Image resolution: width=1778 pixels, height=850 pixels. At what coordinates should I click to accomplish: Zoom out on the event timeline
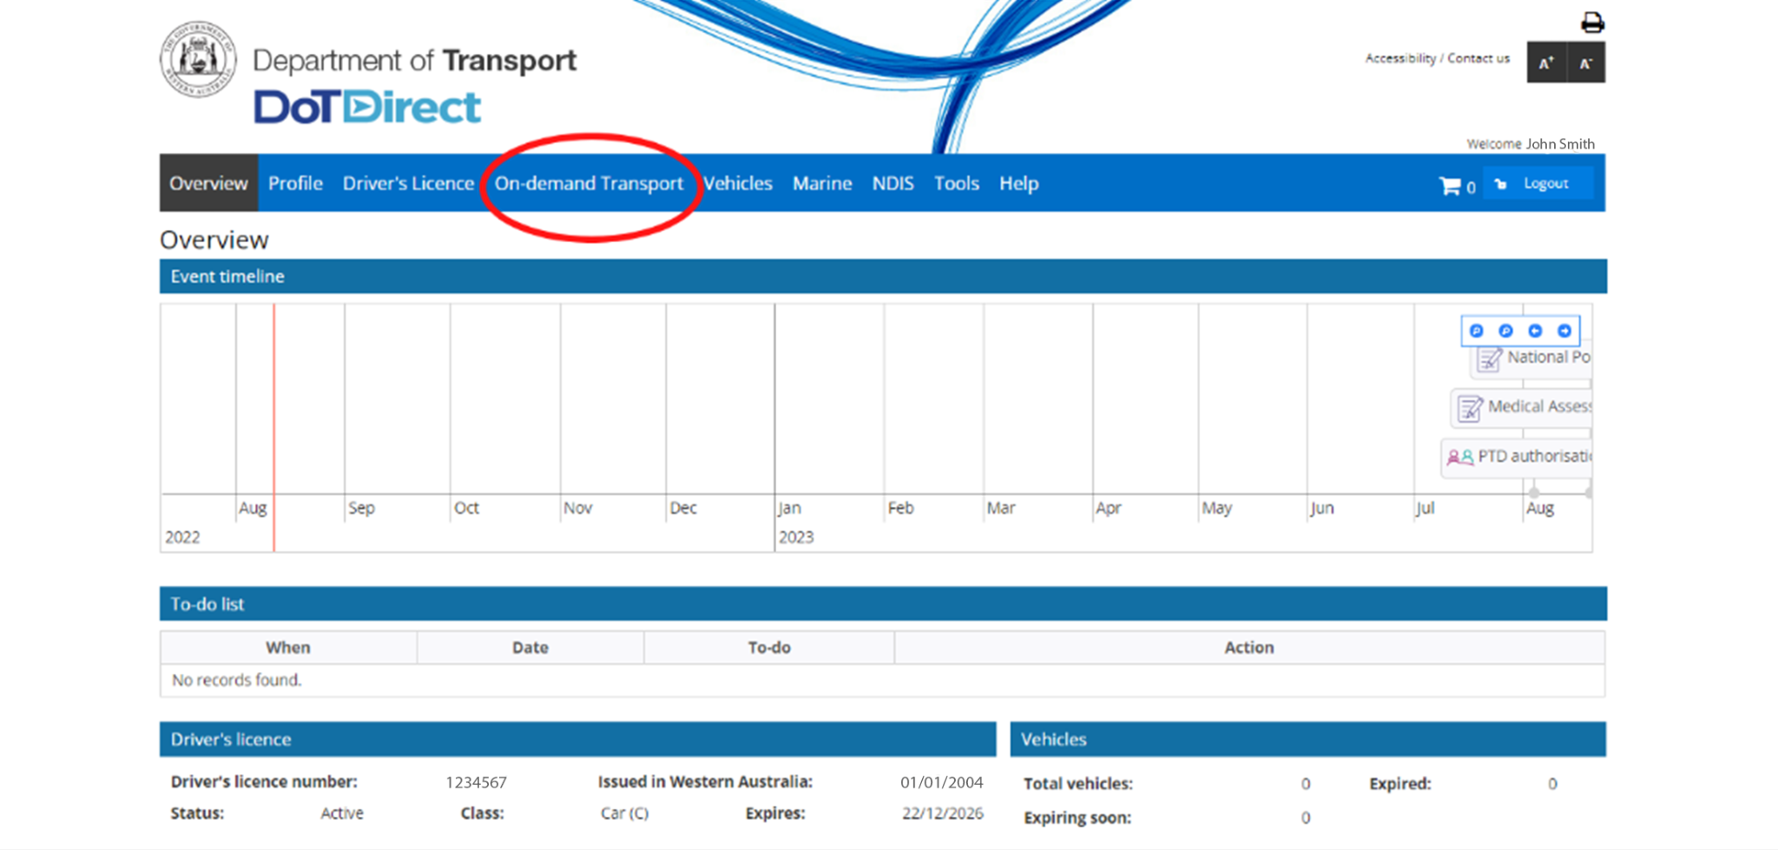(x=1505, y=331)
